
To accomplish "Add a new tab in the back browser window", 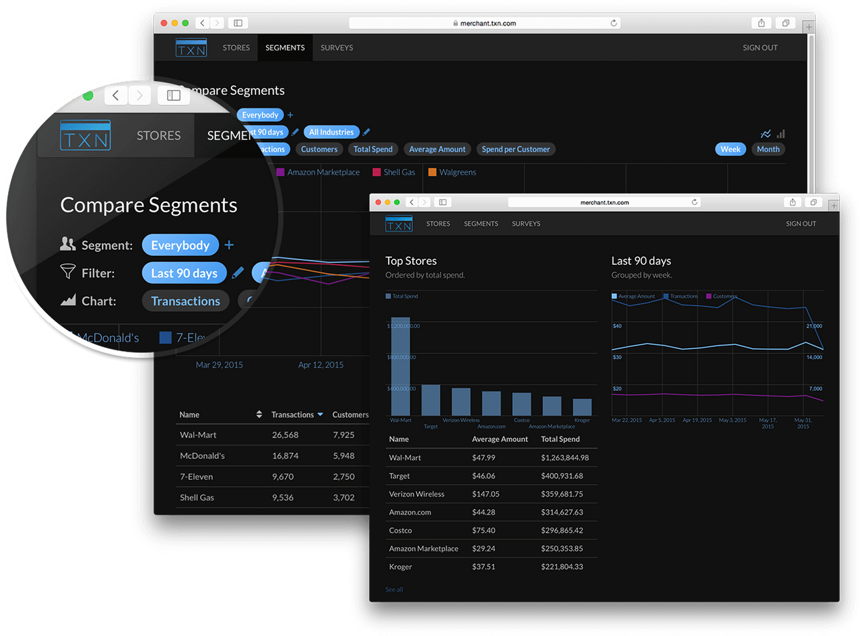I will tap(809, 26).
